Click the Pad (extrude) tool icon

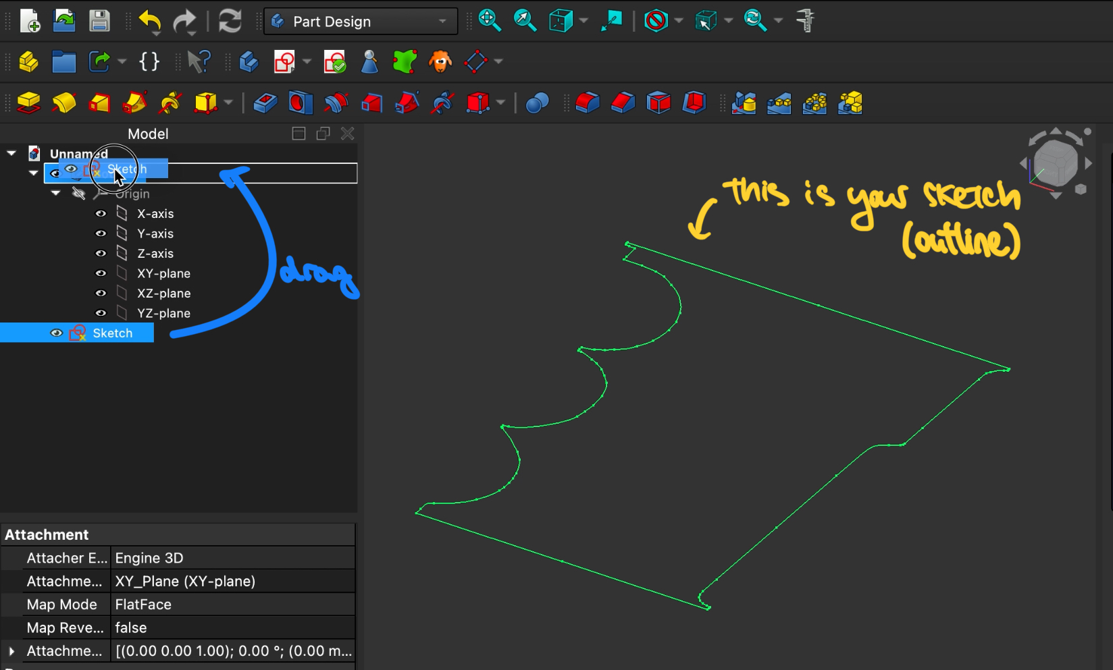(28, 103)
